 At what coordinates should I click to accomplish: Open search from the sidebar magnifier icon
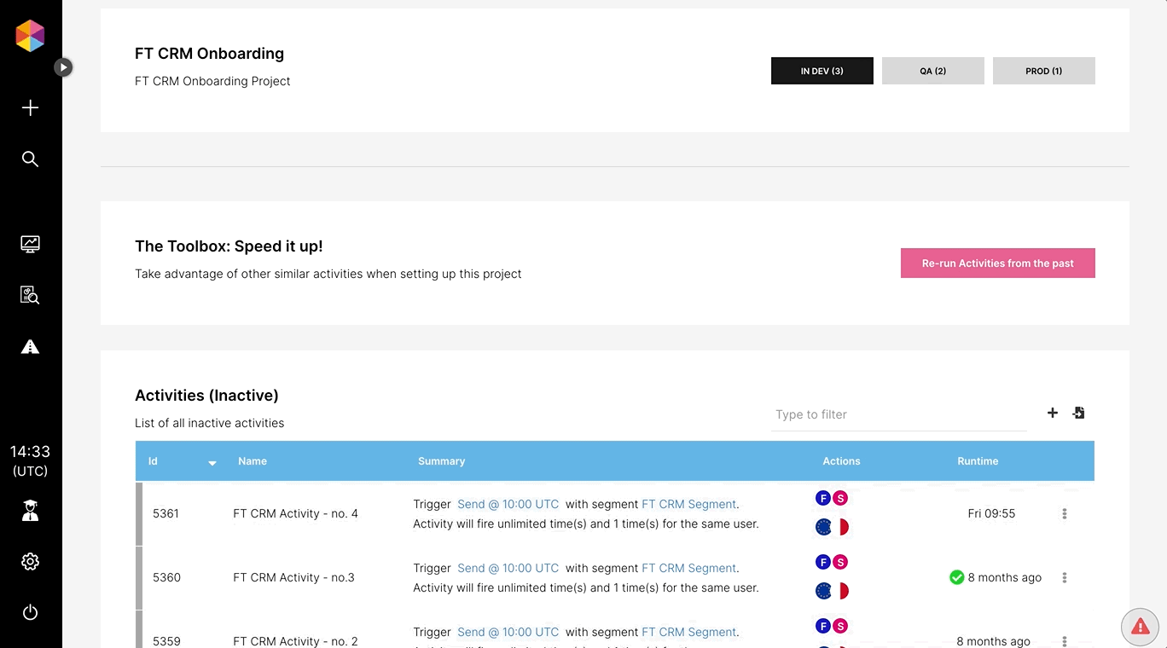point(30,159)
